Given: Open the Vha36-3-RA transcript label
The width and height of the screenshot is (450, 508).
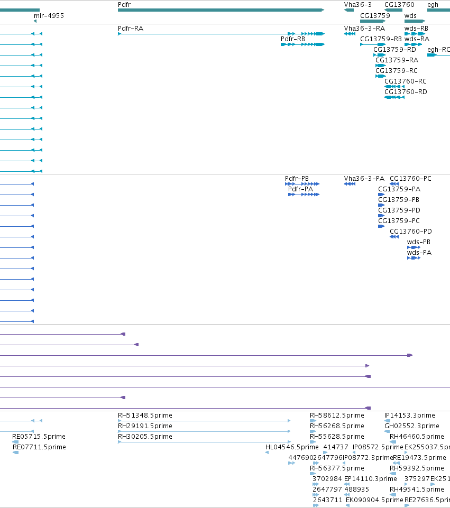Looking at the screenshot, I should click(364, 29).
